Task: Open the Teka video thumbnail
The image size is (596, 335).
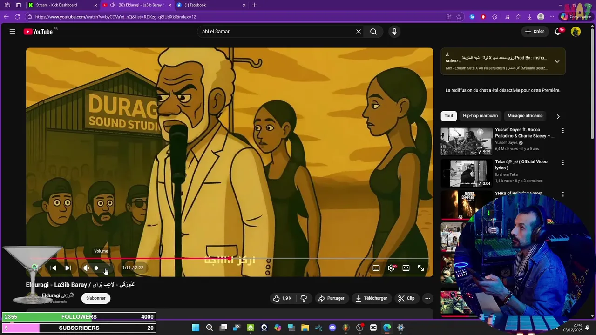Action: click(467, 173)
